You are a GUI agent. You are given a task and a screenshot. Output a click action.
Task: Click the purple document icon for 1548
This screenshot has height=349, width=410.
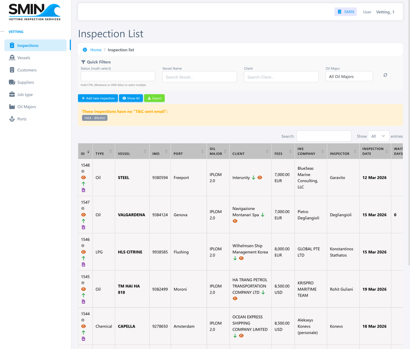coord(84,190)
